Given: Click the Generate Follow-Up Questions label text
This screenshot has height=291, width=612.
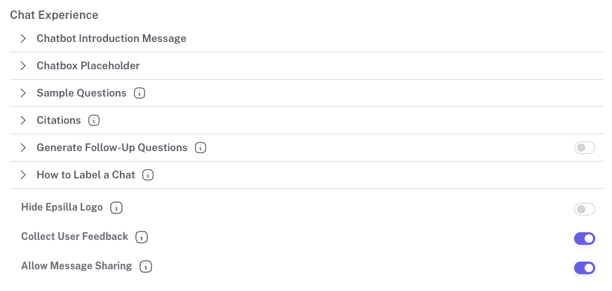Looking at the screenshot, I should (111, 148).
